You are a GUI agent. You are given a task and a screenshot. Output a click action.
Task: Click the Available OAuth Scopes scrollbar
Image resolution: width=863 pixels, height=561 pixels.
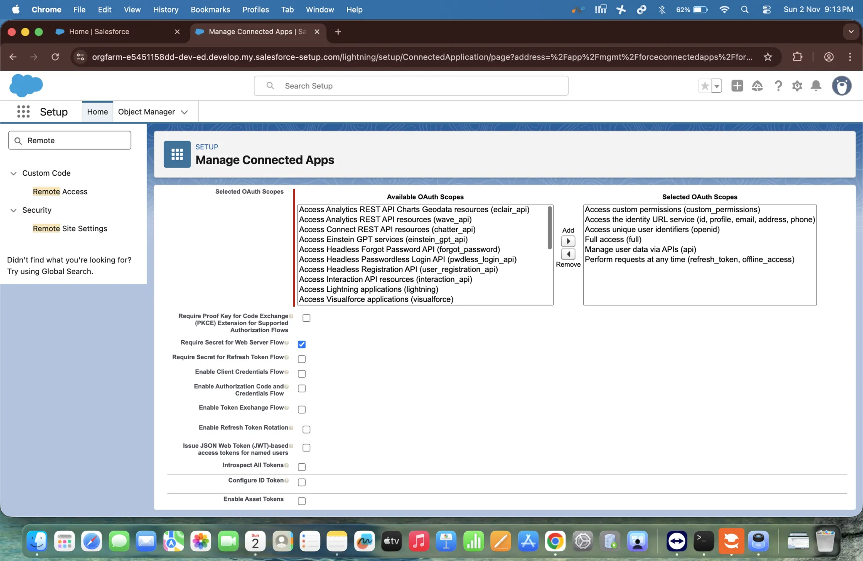(549, 228)
